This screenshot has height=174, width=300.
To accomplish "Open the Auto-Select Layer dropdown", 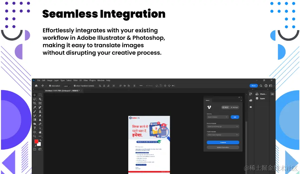I will tap(67, 86).
